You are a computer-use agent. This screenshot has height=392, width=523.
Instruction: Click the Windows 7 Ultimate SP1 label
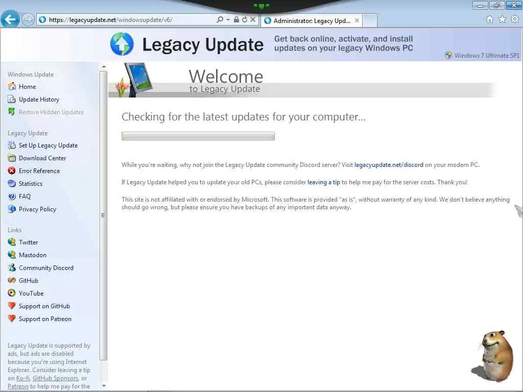[487, 55]
